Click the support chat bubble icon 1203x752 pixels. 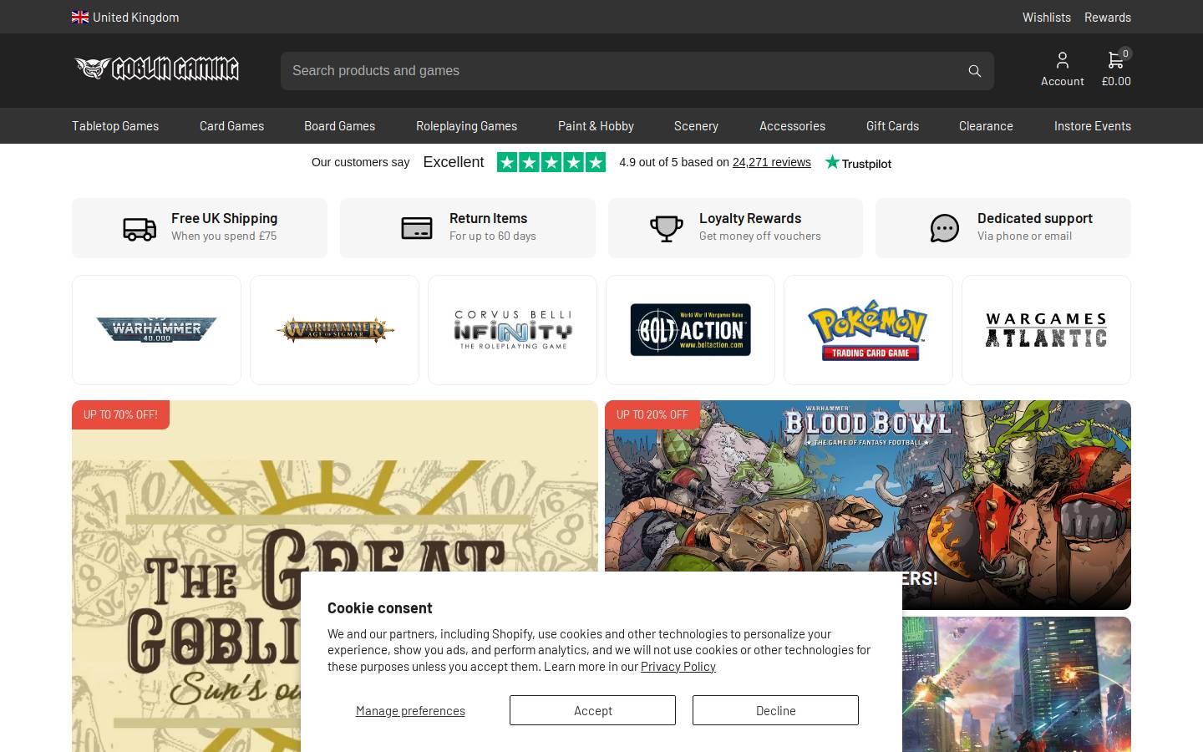click(945, 228)
